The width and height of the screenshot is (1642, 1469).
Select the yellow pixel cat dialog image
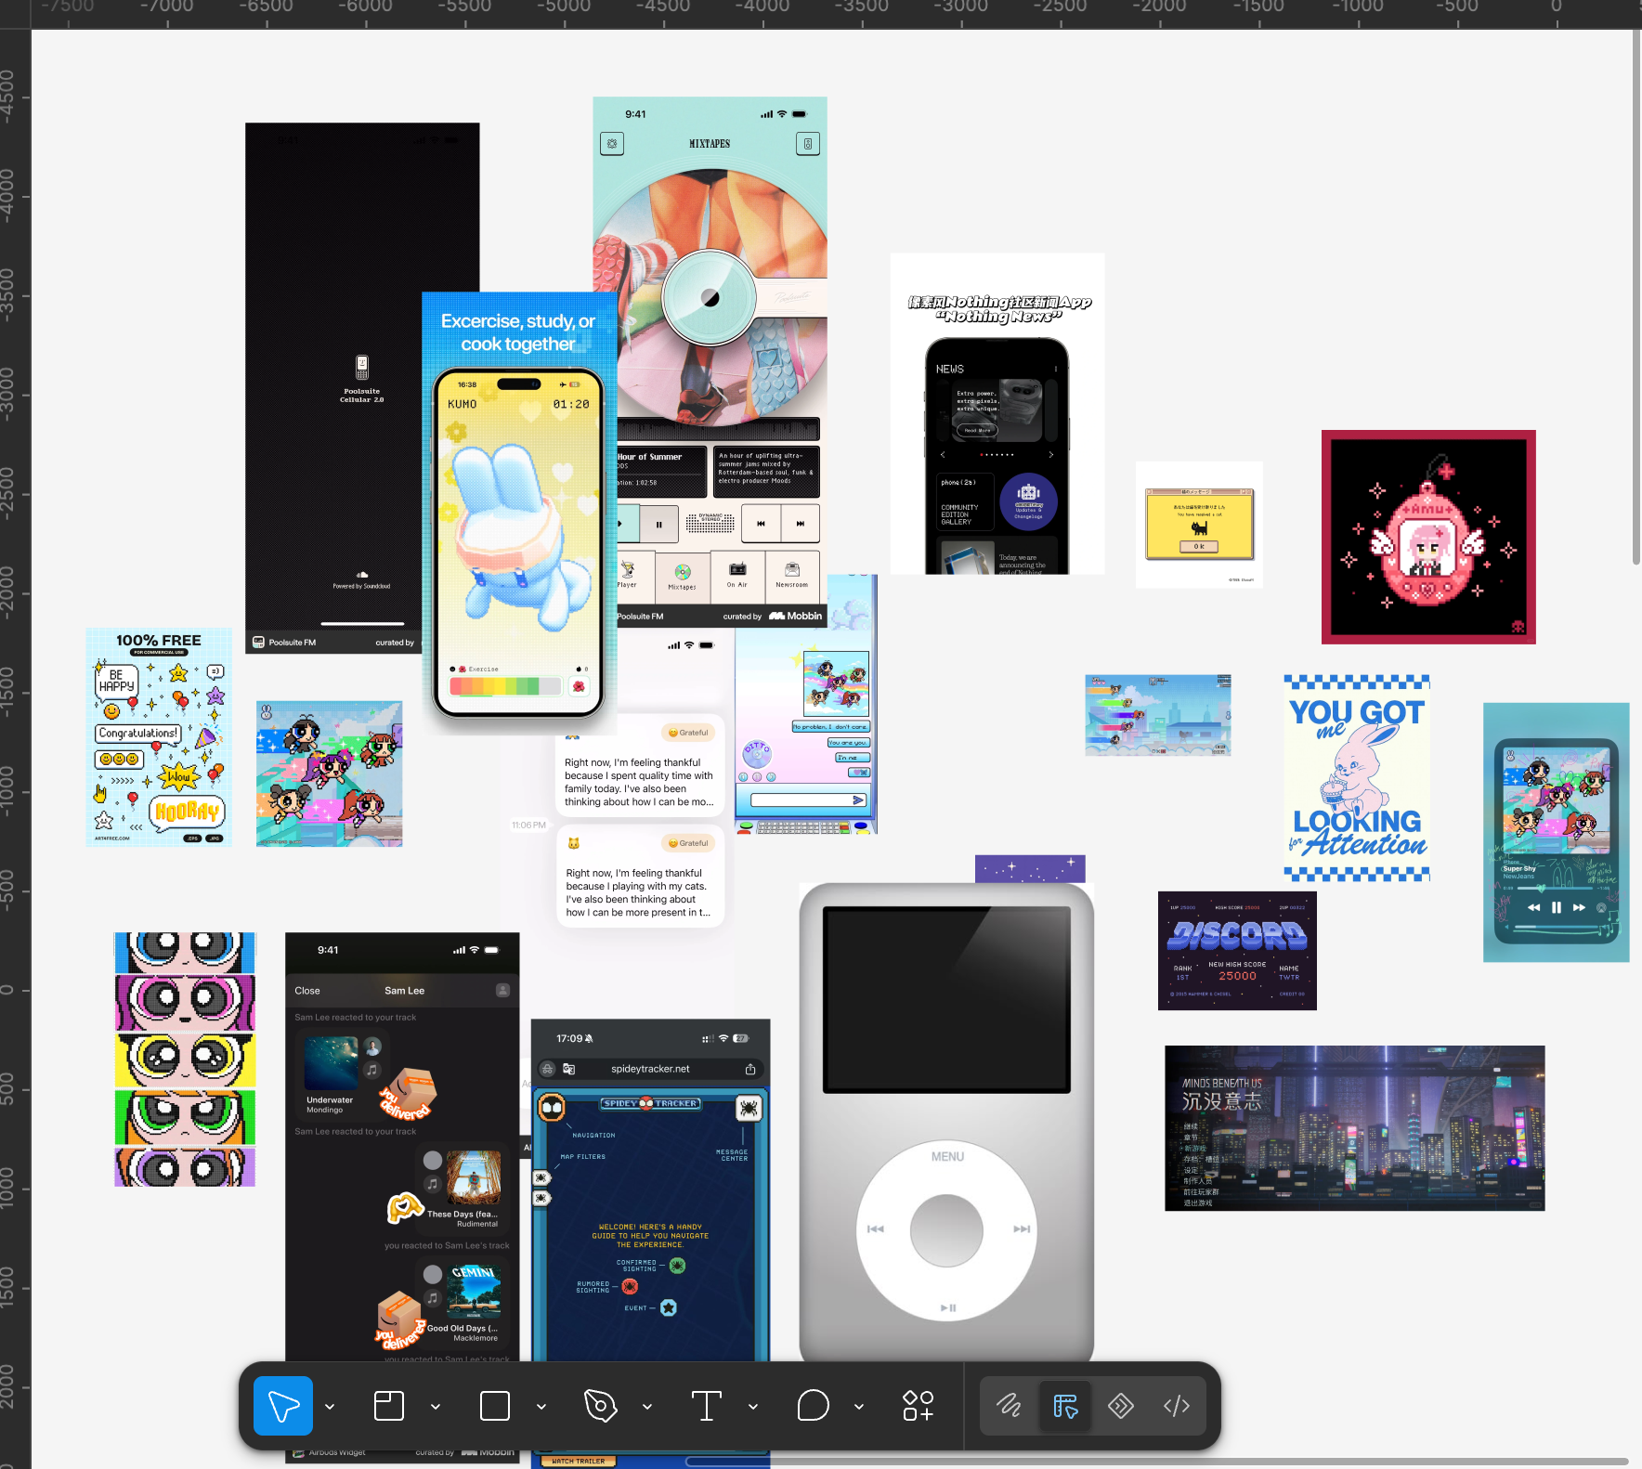[1199, 525]
